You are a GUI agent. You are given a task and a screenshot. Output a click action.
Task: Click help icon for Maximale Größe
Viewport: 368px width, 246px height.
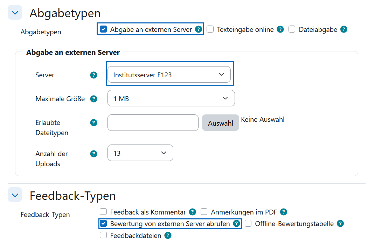pyautogui.click(x=93, y=99)
